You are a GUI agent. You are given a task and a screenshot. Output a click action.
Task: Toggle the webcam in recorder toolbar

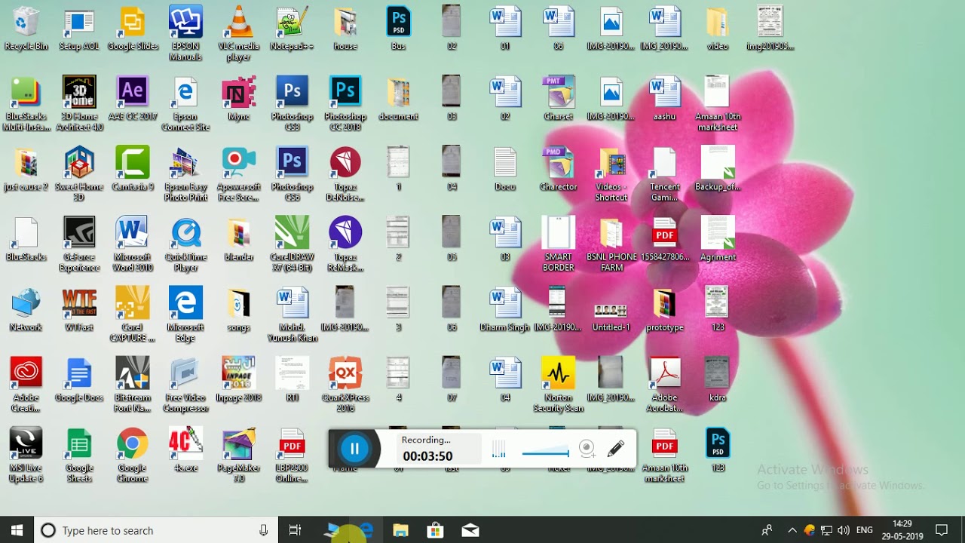[x=587, y=449]
